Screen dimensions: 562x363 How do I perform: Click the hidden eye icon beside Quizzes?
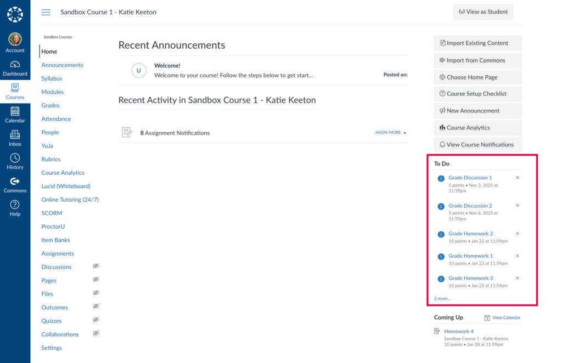click(95, 320)
